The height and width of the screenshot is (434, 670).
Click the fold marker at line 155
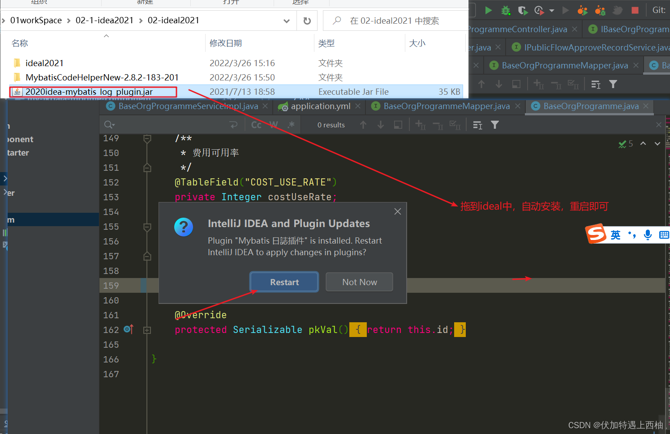click(147, 227)
